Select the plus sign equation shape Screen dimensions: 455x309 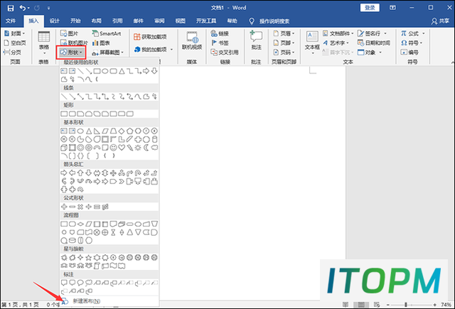click(64, 207)
